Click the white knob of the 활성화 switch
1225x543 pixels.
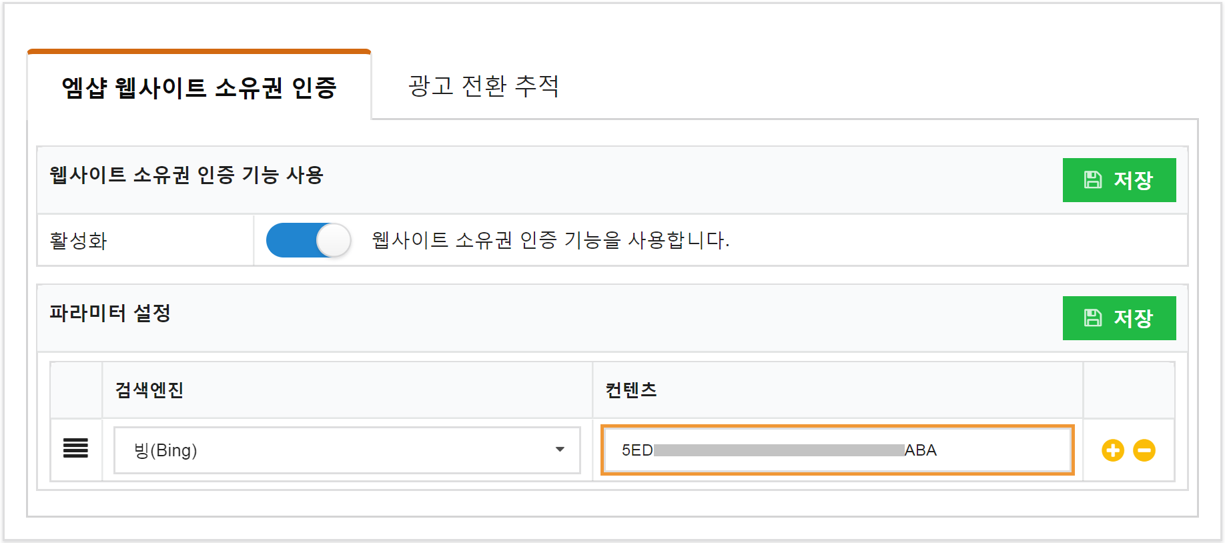tap(334, 240)
